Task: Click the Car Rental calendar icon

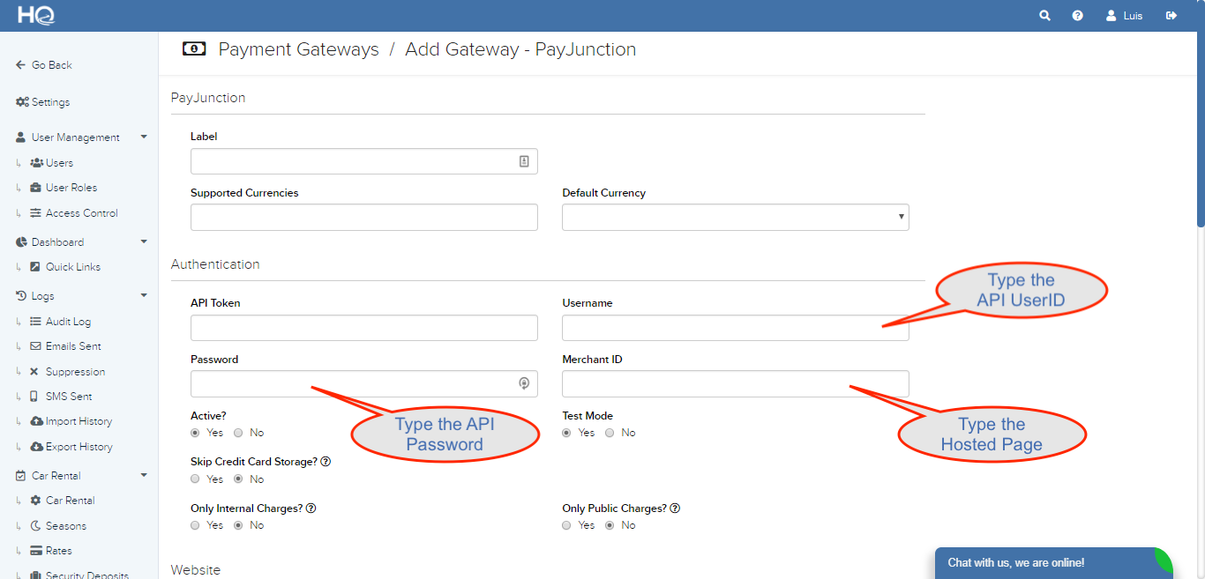Action: coord(21,476)
